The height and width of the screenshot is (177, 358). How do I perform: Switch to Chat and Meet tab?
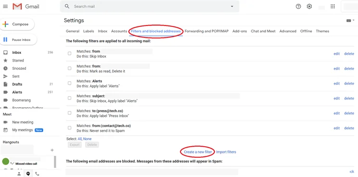pos(263,31)
